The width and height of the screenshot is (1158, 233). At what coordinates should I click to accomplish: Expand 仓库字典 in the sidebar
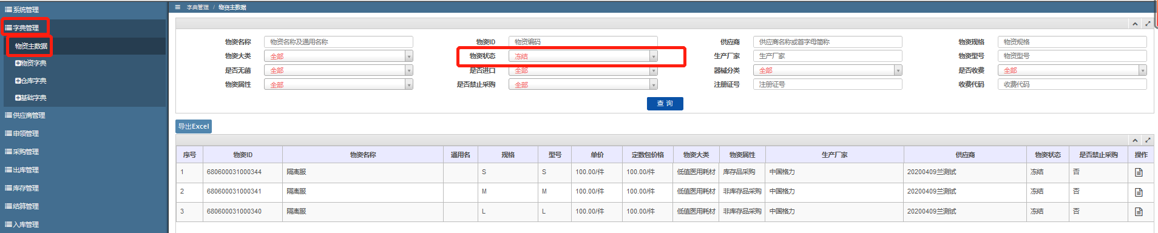[x=31, y=81]
